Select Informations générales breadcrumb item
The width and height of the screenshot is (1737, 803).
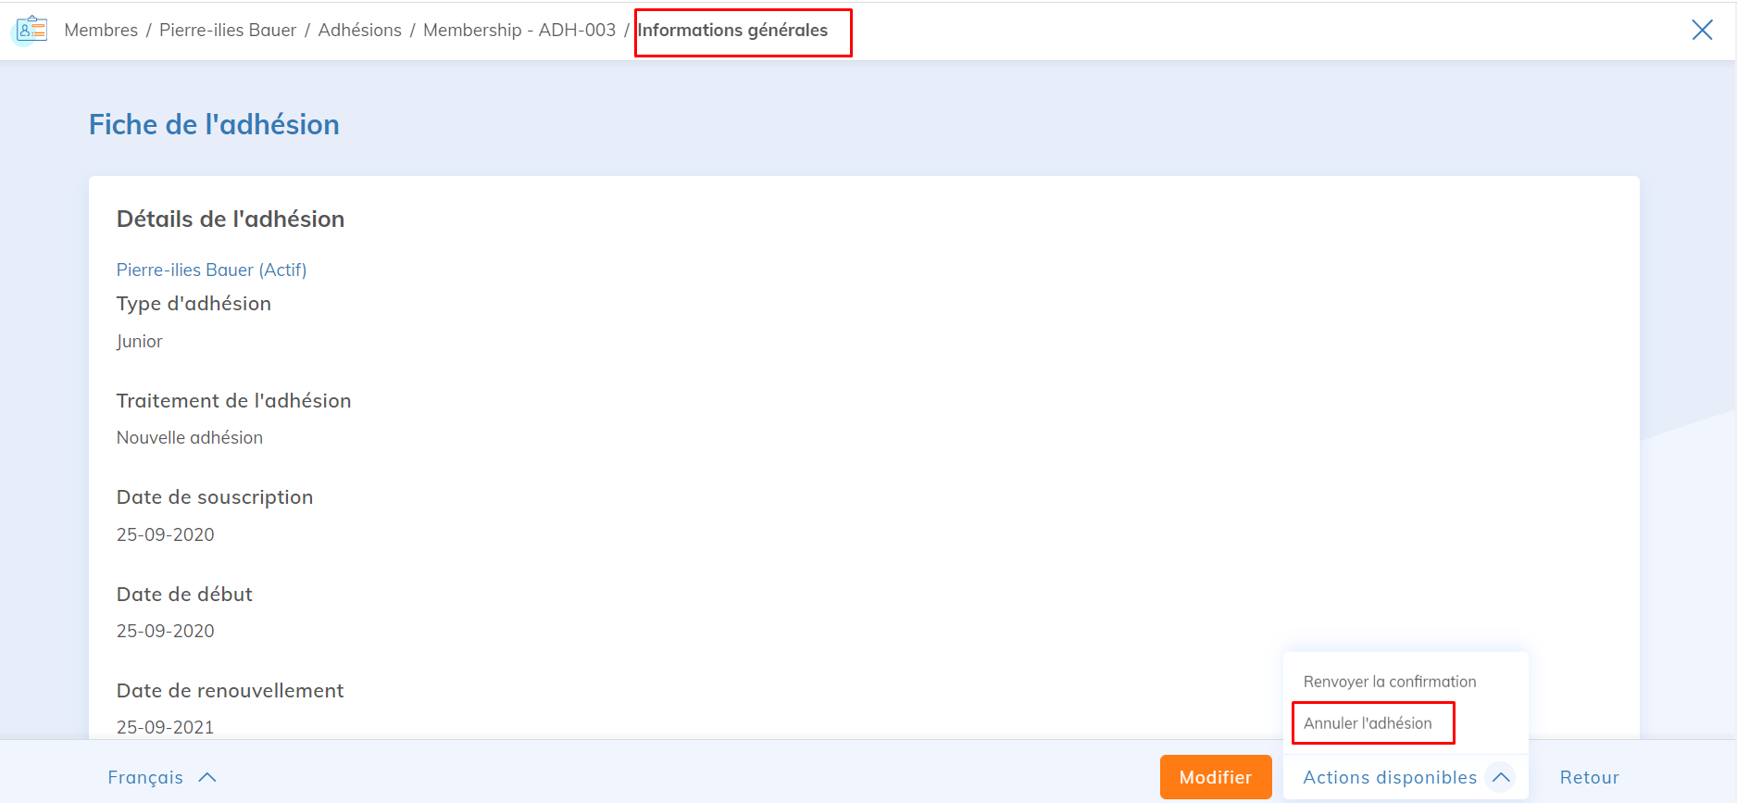pyautogui.click(x=732, y=30)
